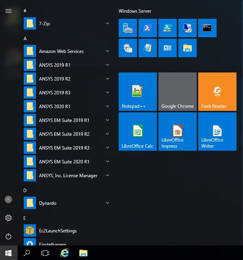Click the 'D' alphabet section header
The height and width of the screenshot is (260, 243).
coord(25,190)
